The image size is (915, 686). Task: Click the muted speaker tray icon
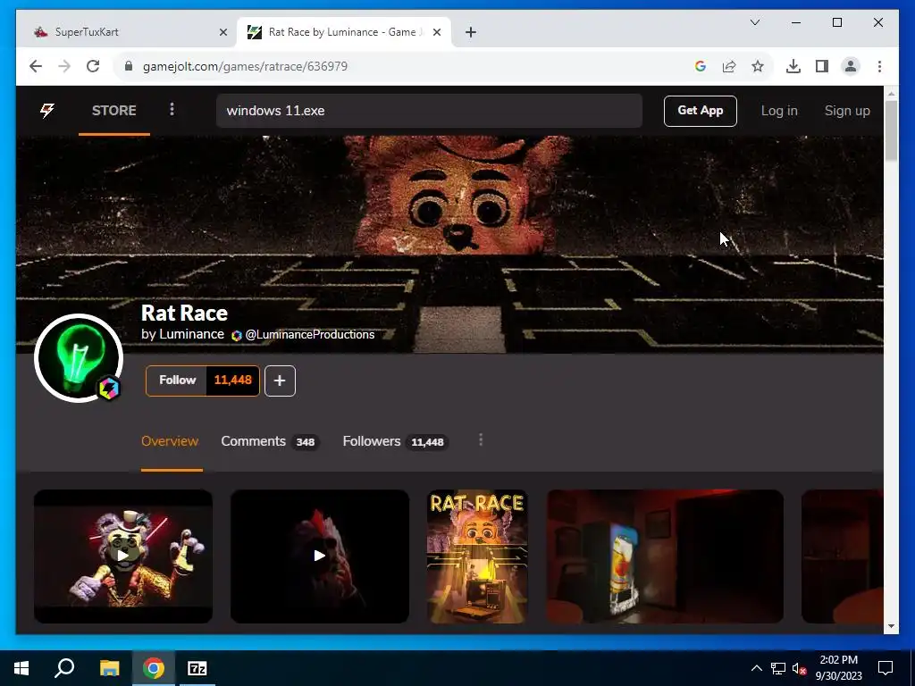tap(799, 668)
